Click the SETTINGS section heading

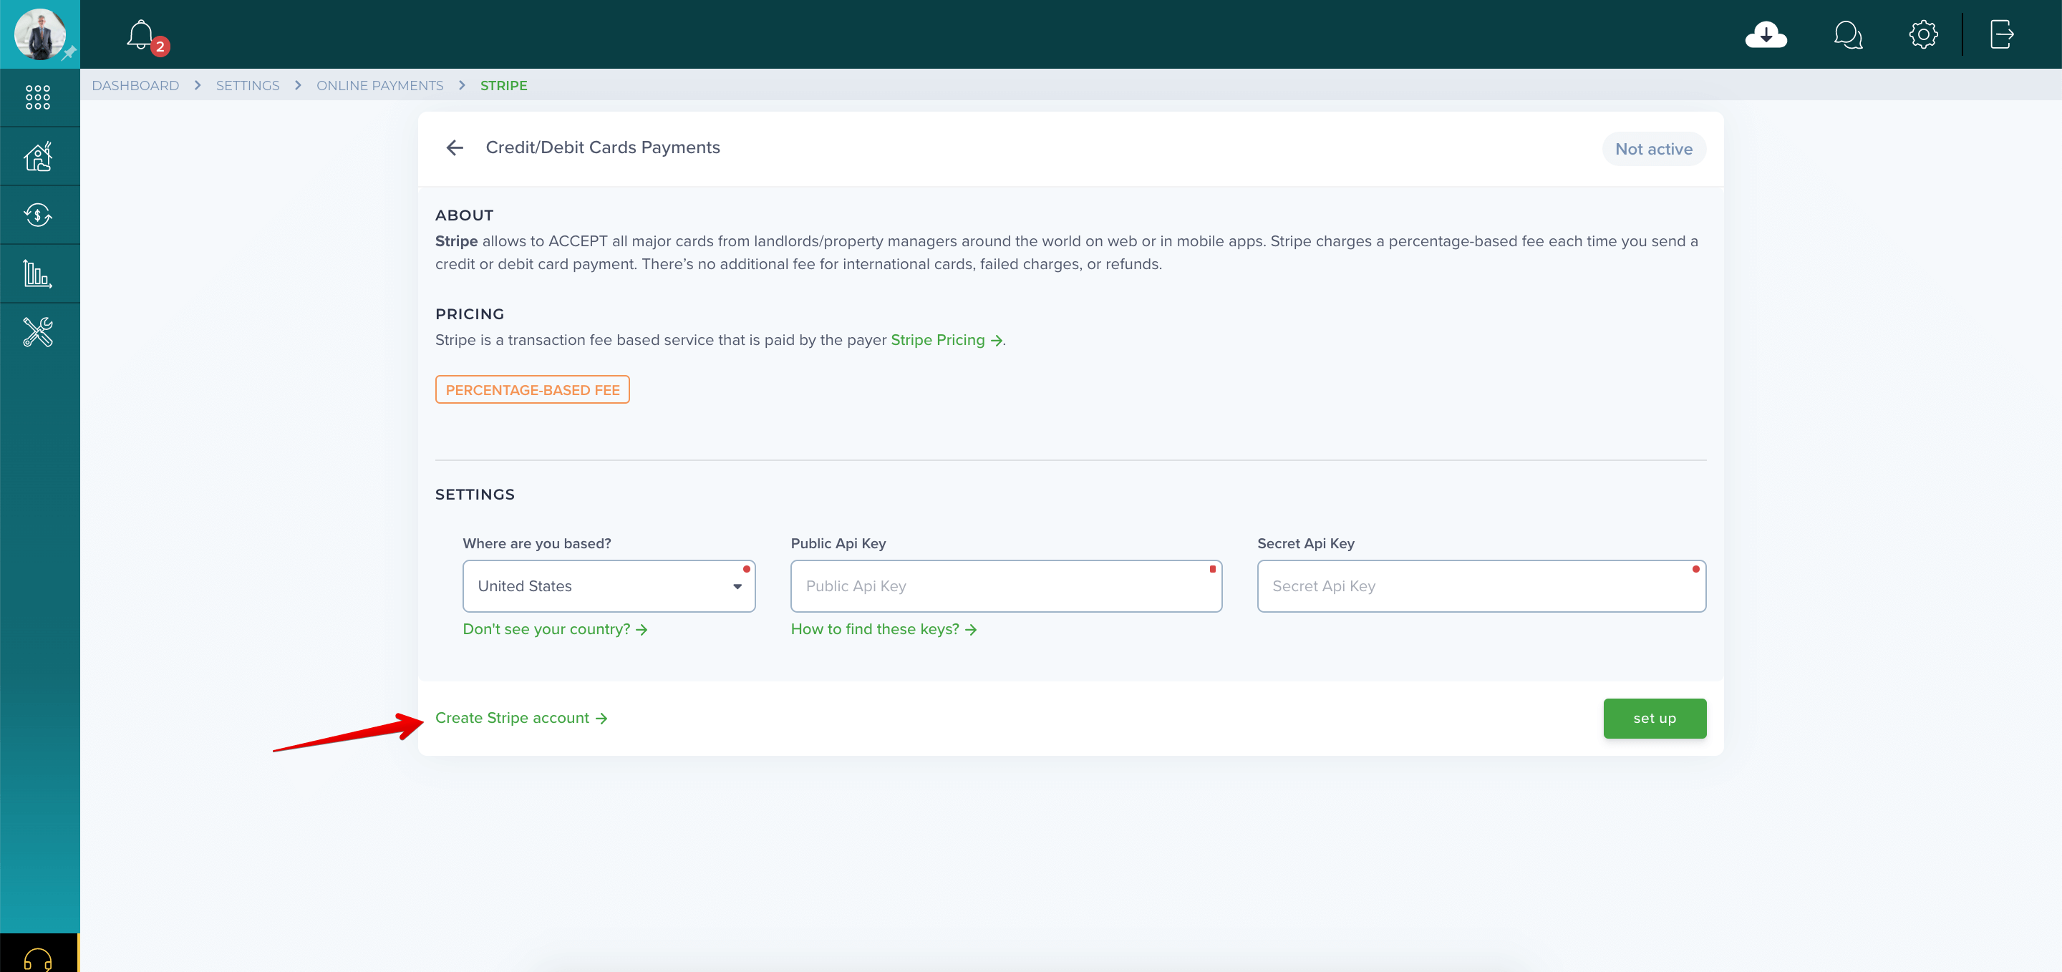pyautogui.click(x=475, y=495)
